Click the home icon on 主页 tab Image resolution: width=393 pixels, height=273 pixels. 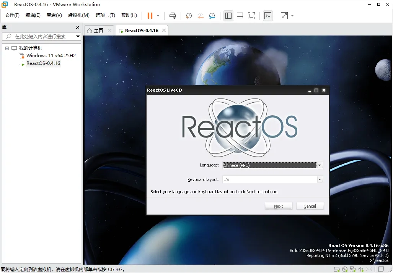click(x=90, y=31)
